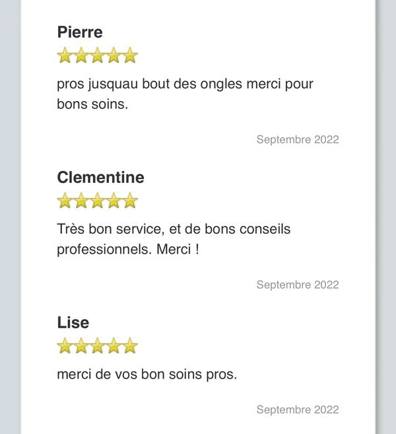Viewport: 396px width, 434px height.
Task: Click the Septembre 2022 date under Pierre's review
Action: click(298, 139)
